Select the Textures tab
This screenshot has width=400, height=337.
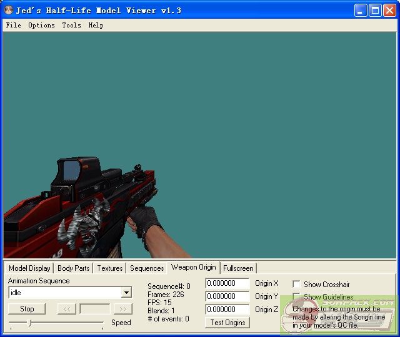[x=109, y=268]
